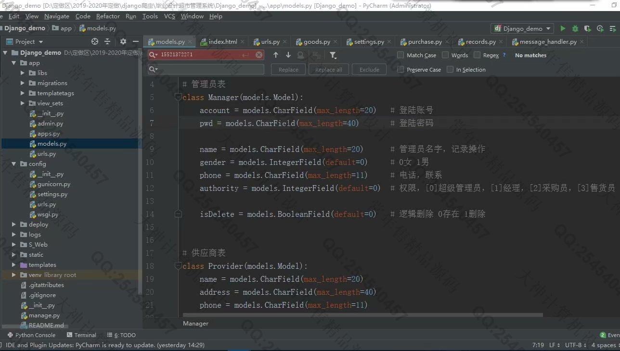This screenshot has width=620, height=351.
Task: Expand the deploy folder
Action: tap(14, 225)
